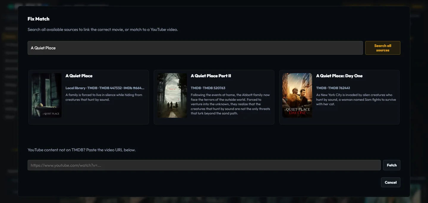428x203 pixels.
Task: Select the A Quiet Place: Day One title
Action: pyautogui.click(x=339, y=76)
